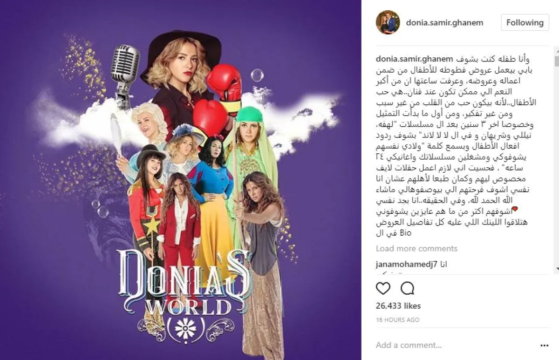Expand comments via Load more comments
Viewport: 559px width, 360px height.
(x=416, y=248)
